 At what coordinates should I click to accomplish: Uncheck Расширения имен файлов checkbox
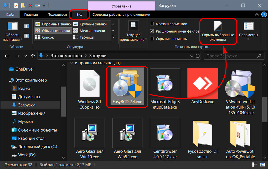point(152,31)
